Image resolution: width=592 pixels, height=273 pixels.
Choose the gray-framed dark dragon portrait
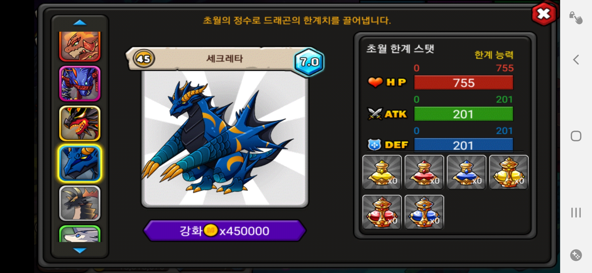pyautogui.click(x=80, y=203)
